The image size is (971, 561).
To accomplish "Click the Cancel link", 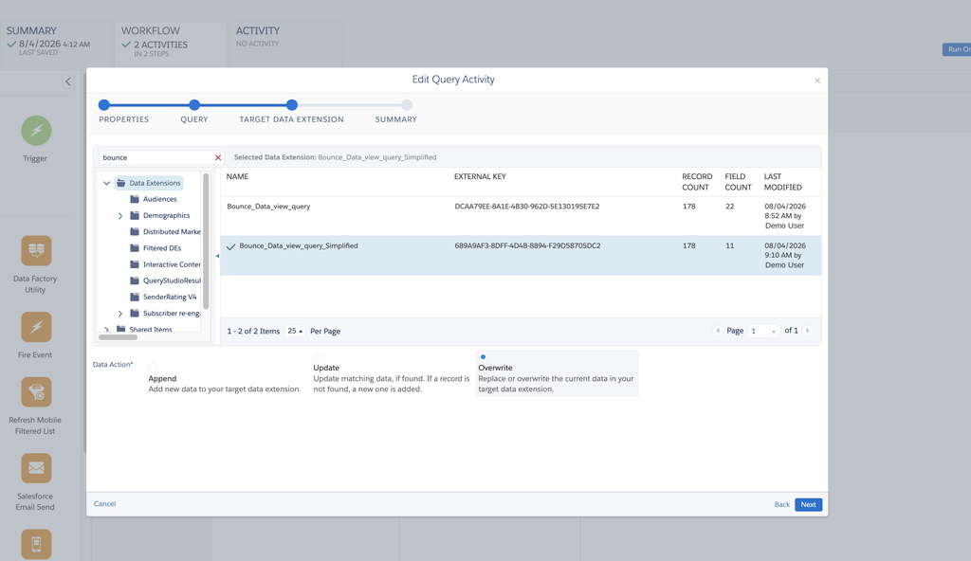I will point(104,503).
